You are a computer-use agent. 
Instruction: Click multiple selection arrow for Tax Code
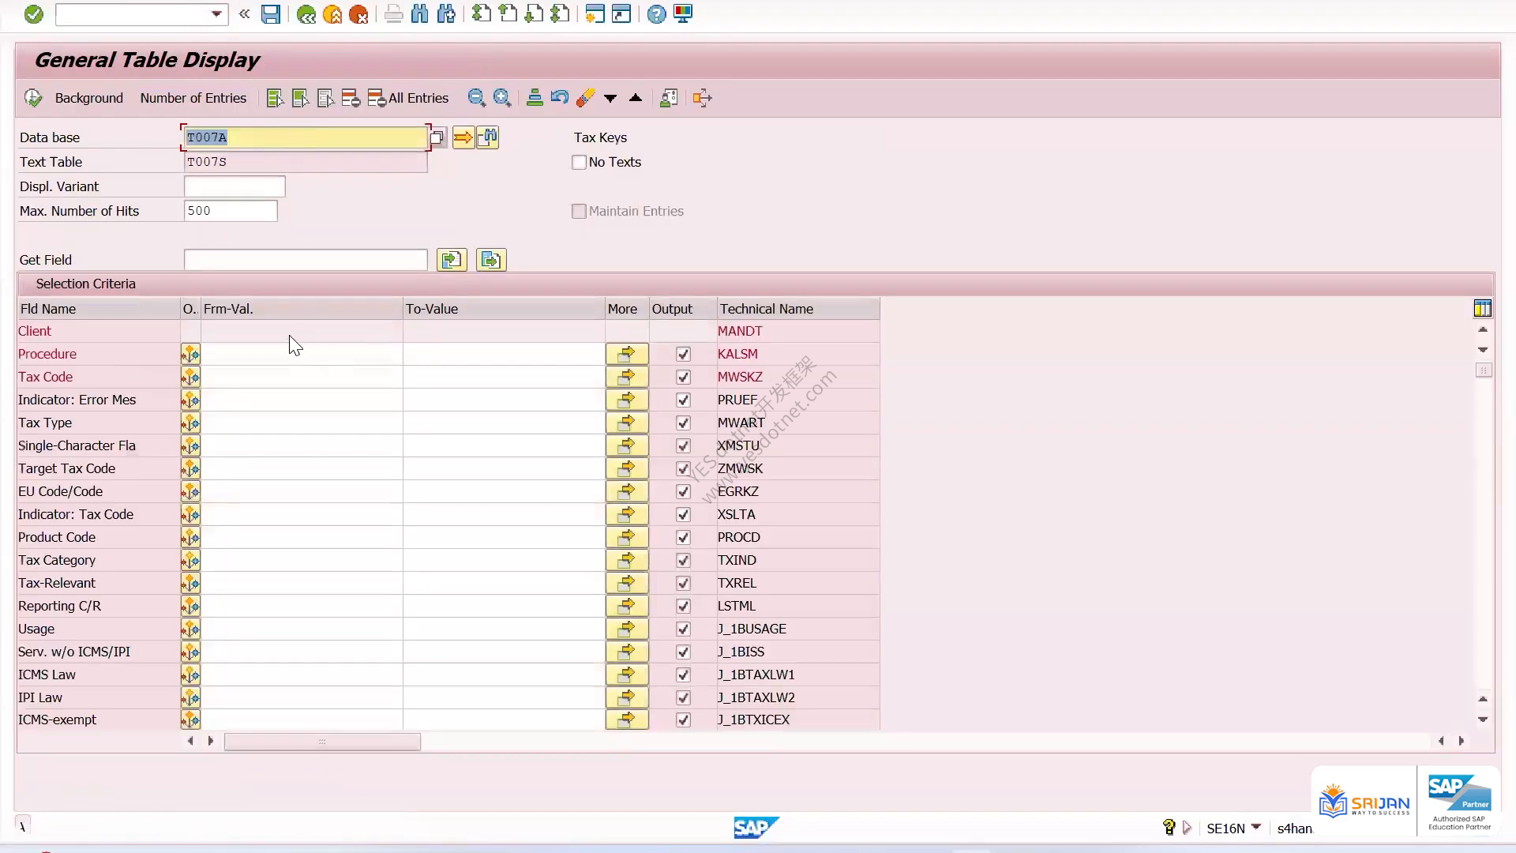[627, 377]
